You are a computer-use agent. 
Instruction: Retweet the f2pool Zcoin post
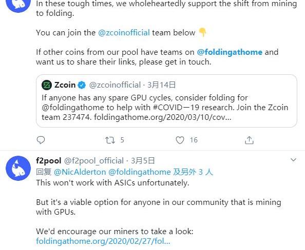click(110, 140)
